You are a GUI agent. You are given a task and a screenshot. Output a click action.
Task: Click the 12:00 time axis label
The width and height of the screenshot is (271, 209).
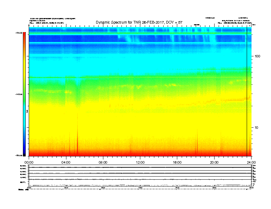tap(140, 162)
